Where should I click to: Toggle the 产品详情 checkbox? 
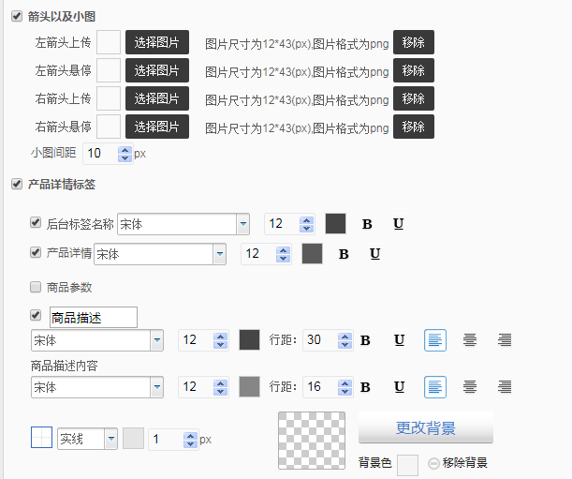[x=36, y=251]
